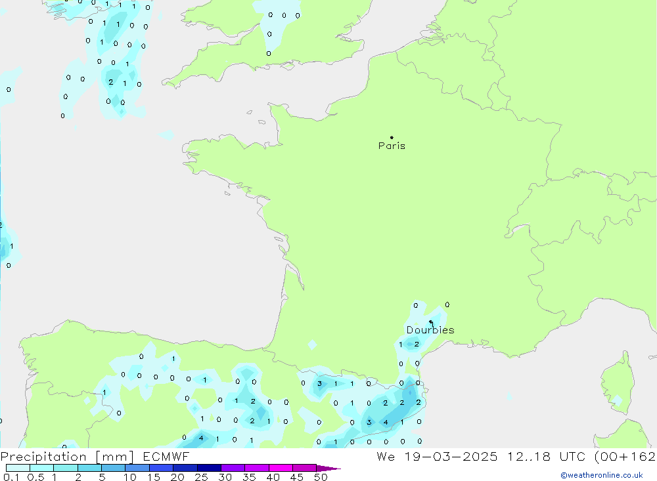Screen dimensions: 657x481
Task: Pick the 45–50 mm legend swatch
Action: click(x=305, y=468)
